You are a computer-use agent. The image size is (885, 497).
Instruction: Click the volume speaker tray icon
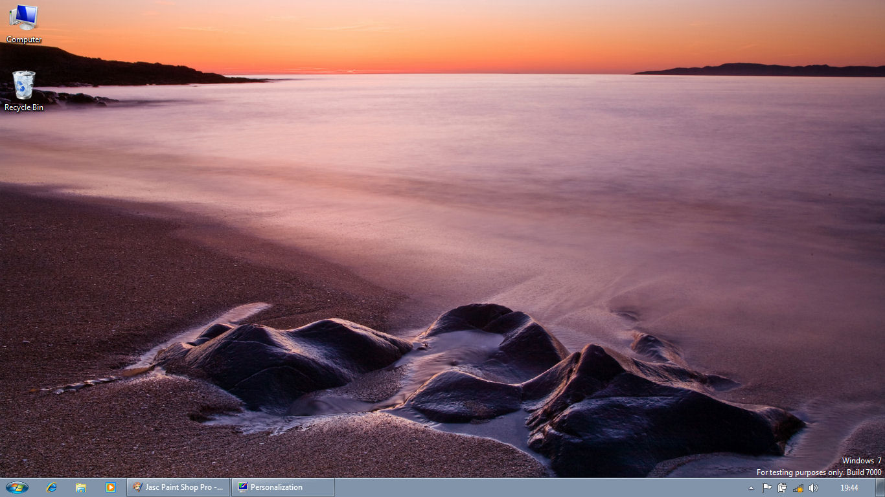[x=814, y=488]
